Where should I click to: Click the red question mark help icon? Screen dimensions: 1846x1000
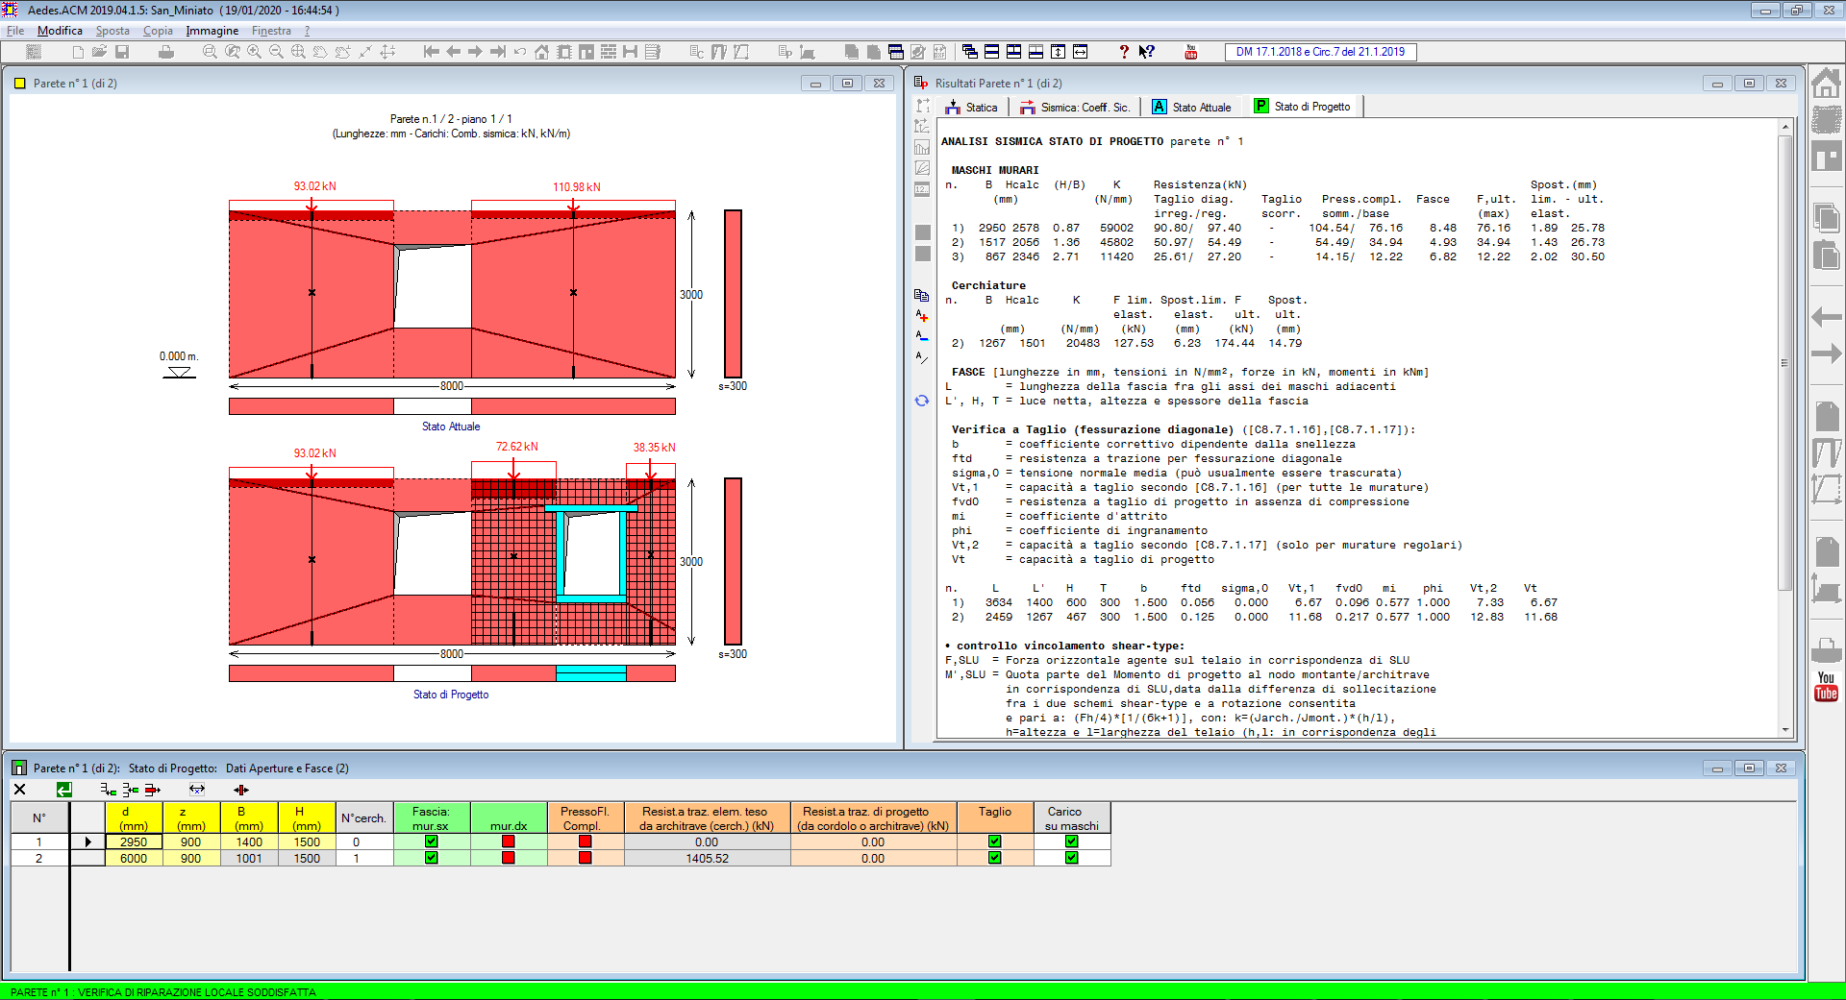click(1124, 52)
